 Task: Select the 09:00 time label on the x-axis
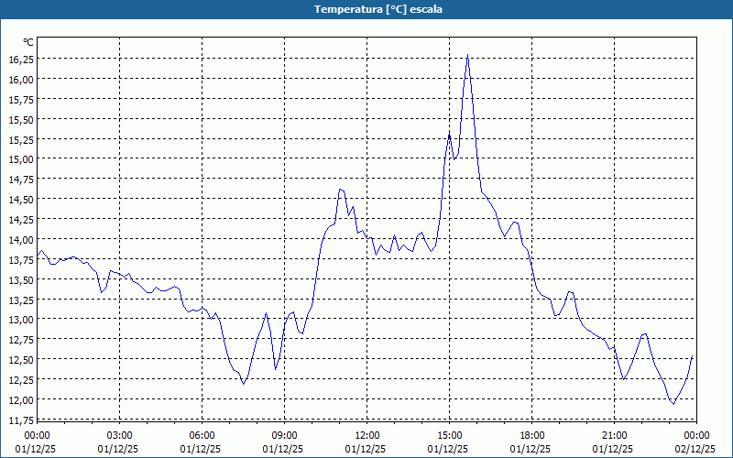284,434
